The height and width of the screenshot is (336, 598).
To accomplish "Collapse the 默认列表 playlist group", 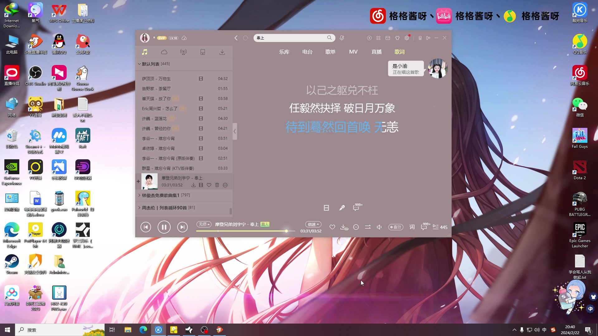I will (x=139, y=64).
